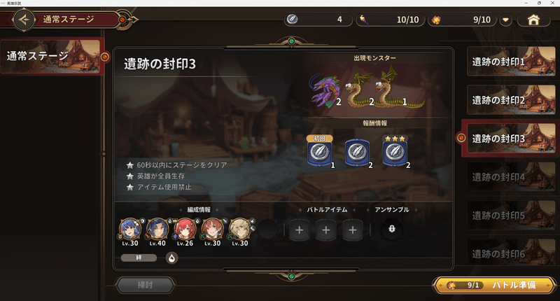Expand the resource dropdown arrow near 9/10
This screenshot has height=301, width=560.
click(x=505, y=20)
